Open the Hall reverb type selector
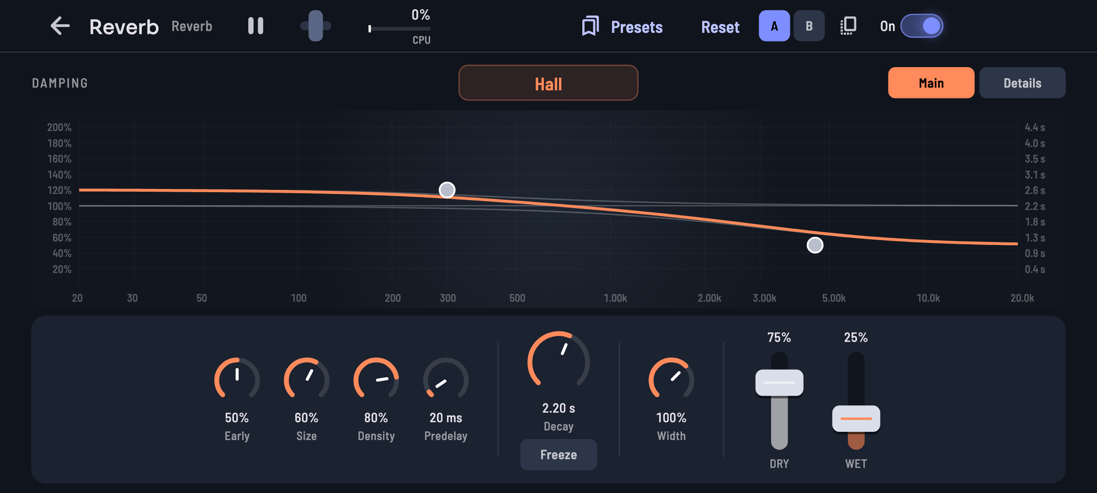The width and height of the screenshot is (1097, 493). pyautogui.click(x=548, y=83)
